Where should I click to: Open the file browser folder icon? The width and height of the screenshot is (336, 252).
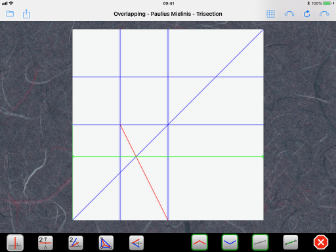(10, 14)
